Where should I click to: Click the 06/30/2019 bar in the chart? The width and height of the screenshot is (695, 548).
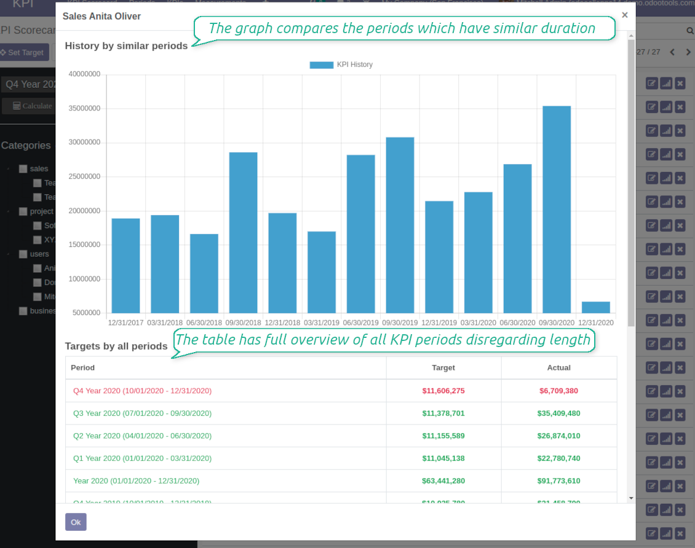(361, 234)
